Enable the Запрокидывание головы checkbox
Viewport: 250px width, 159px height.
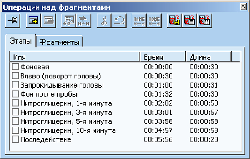pos(15,85)
